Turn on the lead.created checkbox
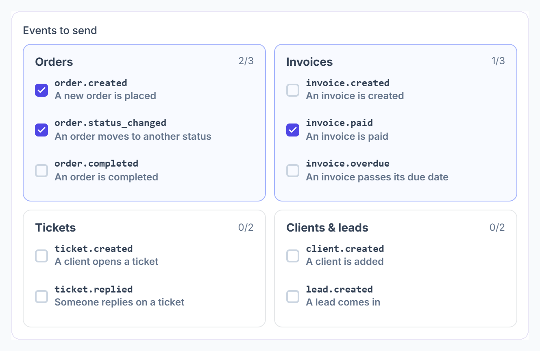The height and width of the screenshot is (351, 540). (x=293, y=296)
